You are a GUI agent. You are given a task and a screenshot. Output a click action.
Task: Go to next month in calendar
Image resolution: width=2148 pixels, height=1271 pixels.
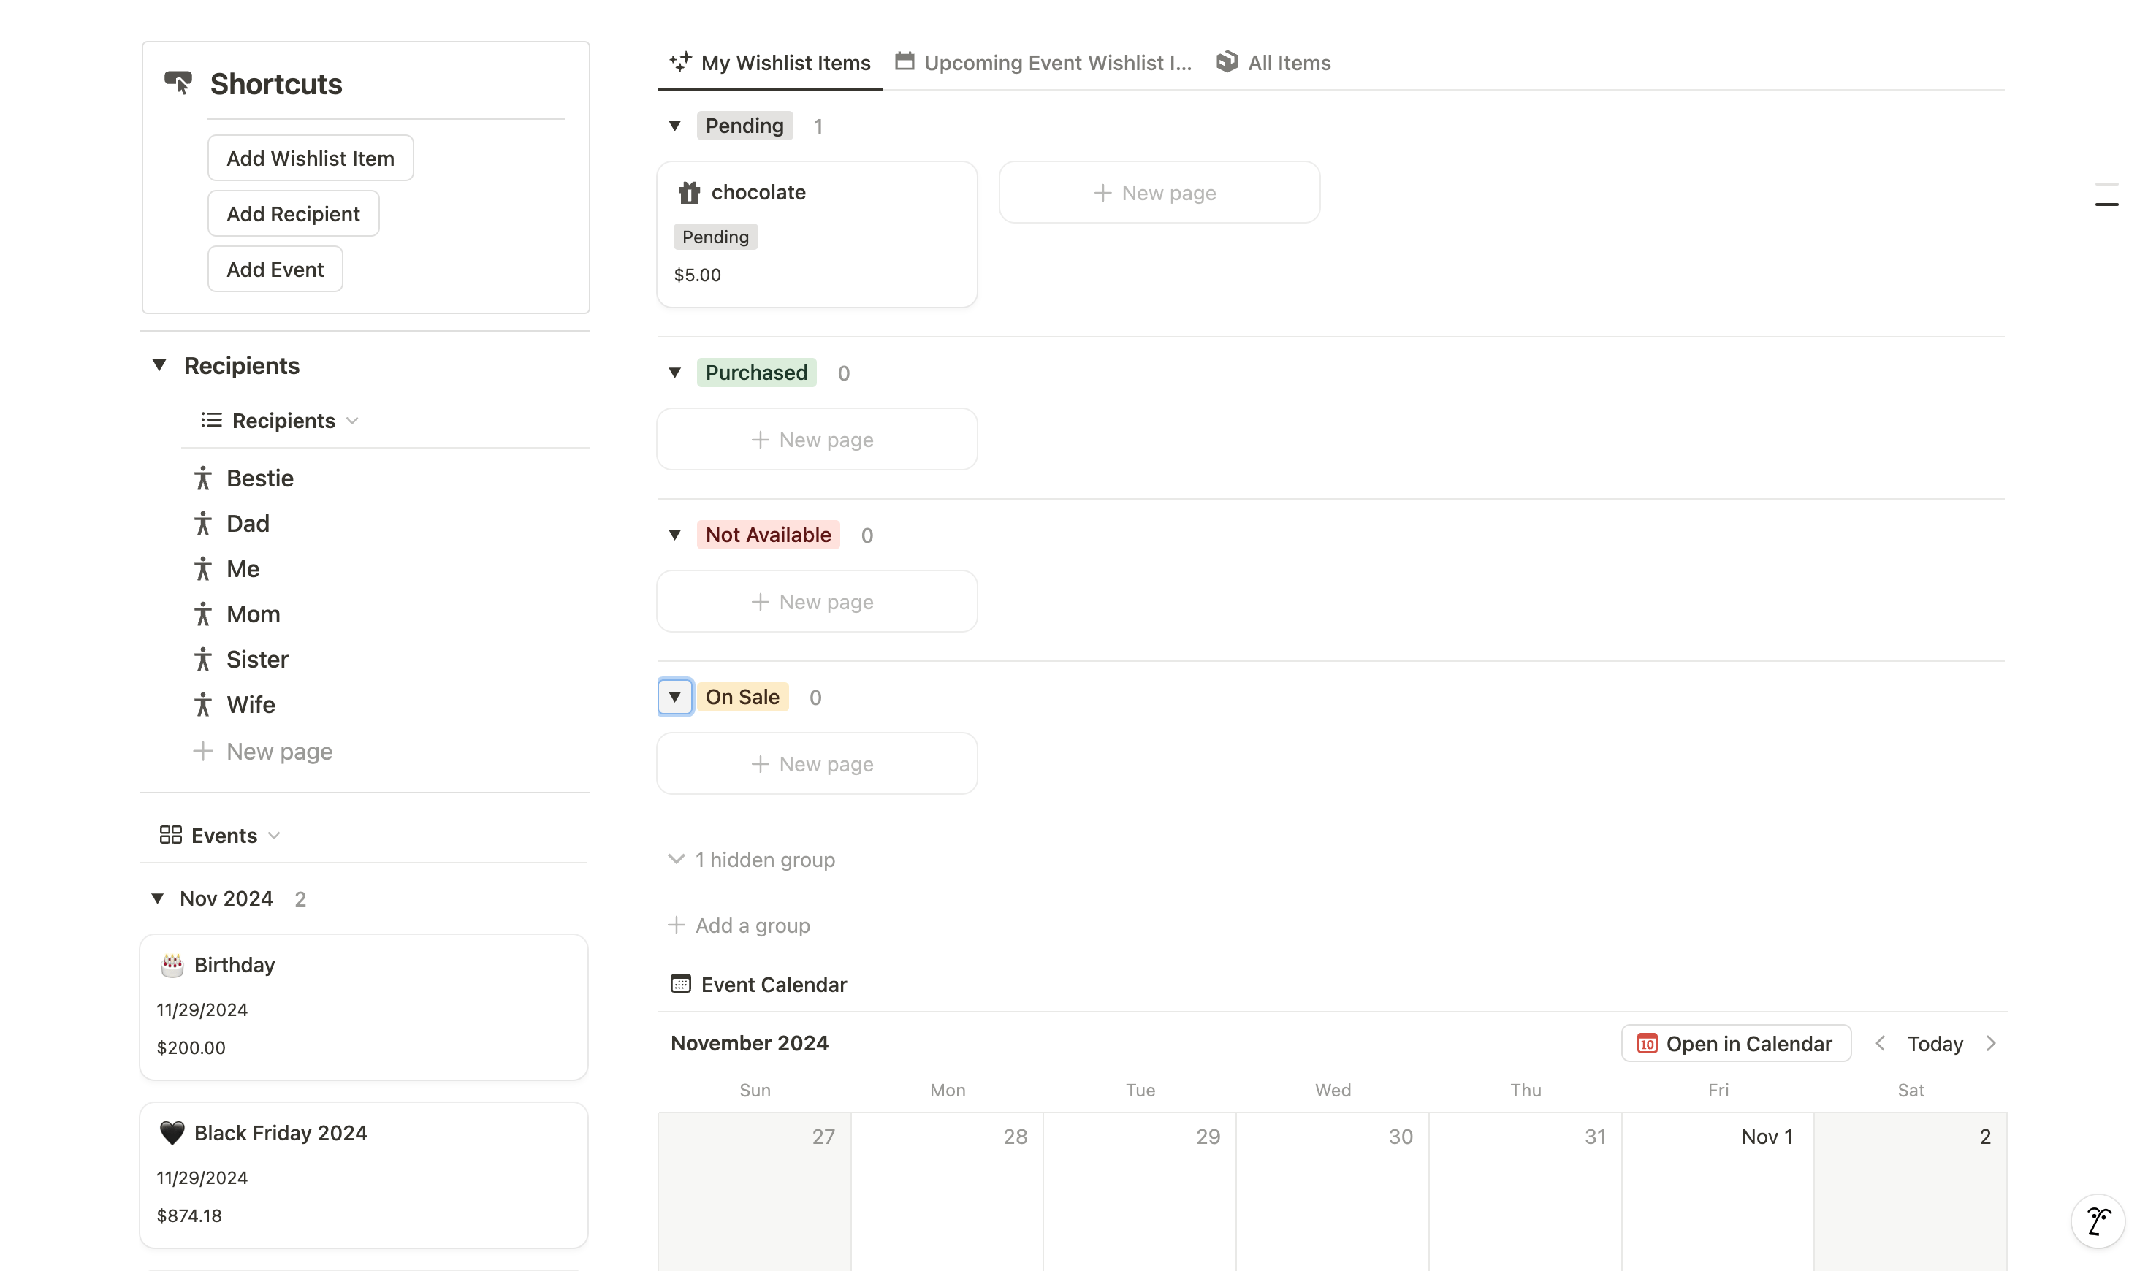[x=1991, y=1043]
